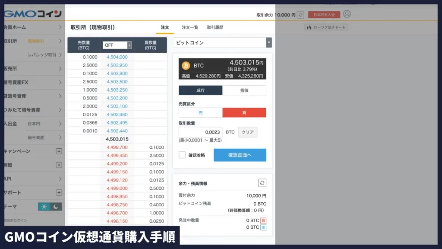Open the ビットコイン currency dropdown
This screenshot has height=249, width=442.
222,43
